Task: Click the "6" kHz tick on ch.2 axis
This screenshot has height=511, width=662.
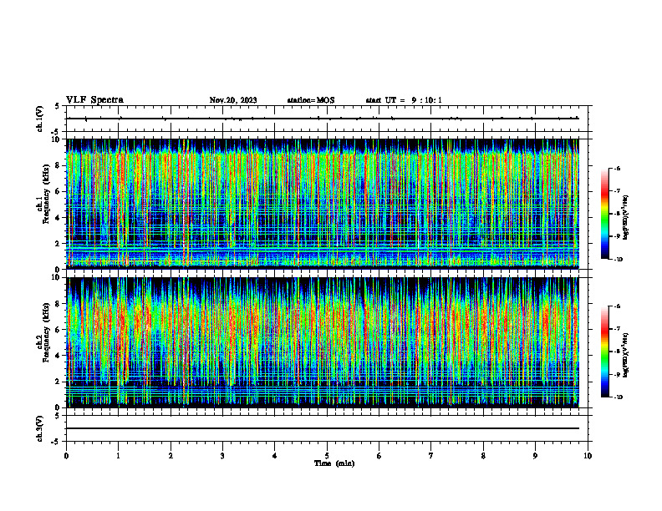Action: (x=59, y=330)
